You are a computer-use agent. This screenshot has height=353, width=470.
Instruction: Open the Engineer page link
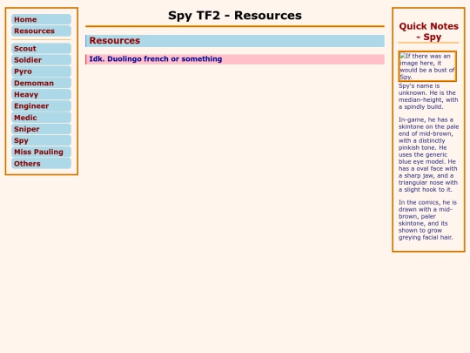pyautogui.click(x=41, y=106)
